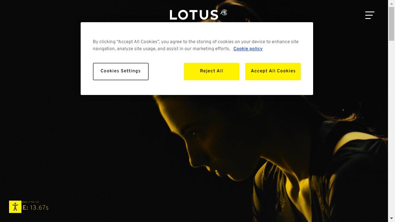Viewport: 395px width, 222px height.
Task: Click the "E:" label beside the timer
Action: click(x=25, y=208)
